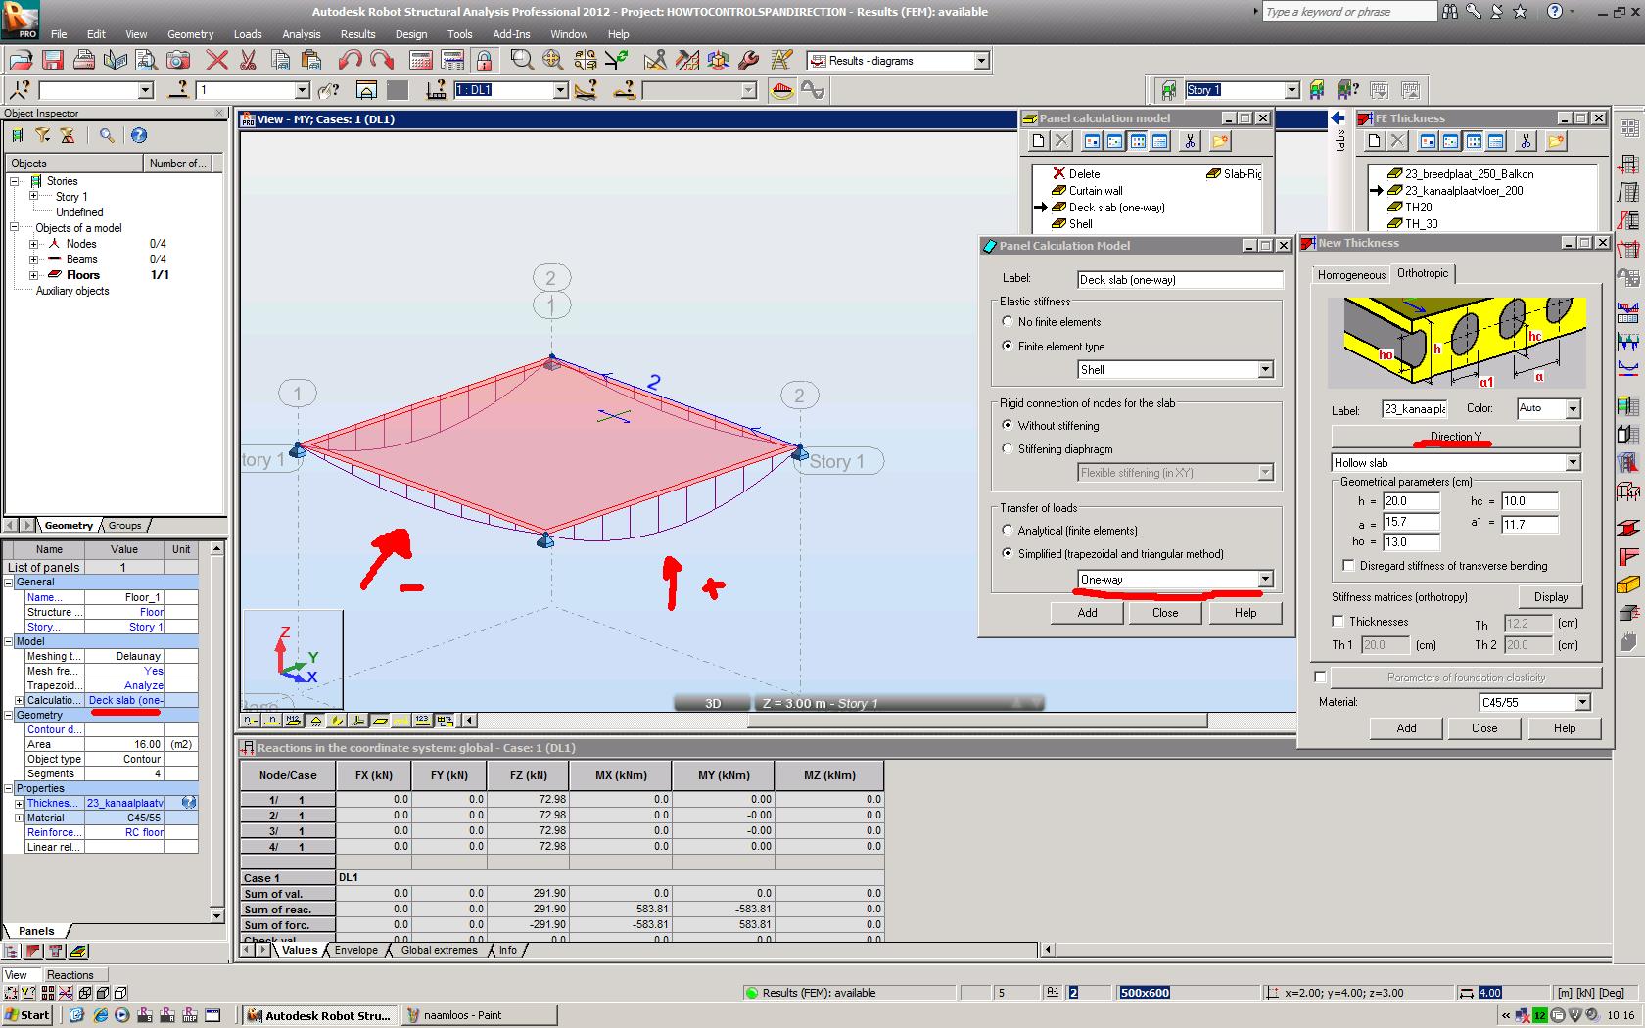The height and width of the screenshot is (1028, 1645).
Task: Click Add in the New Thickness dialog
Action: coord(1406,728)
